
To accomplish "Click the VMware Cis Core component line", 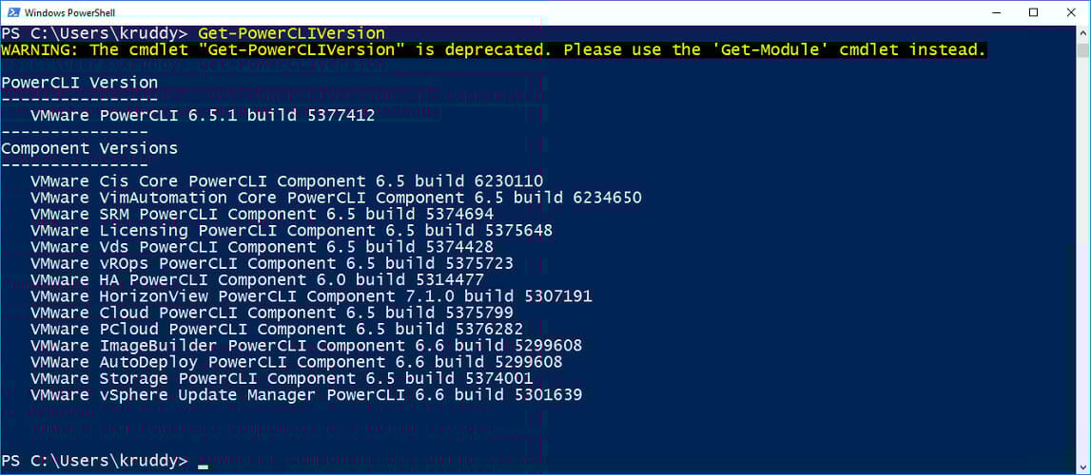I will (x=286, y=181).
